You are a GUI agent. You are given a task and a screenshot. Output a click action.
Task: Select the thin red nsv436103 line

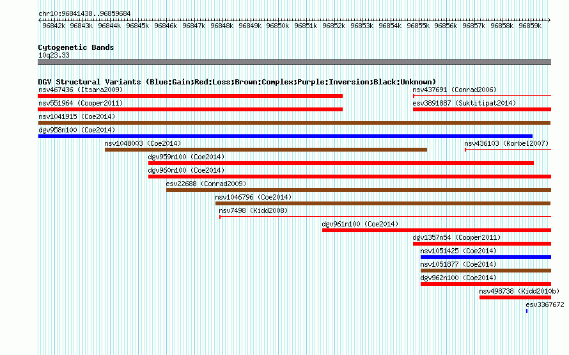click(508, 150)
